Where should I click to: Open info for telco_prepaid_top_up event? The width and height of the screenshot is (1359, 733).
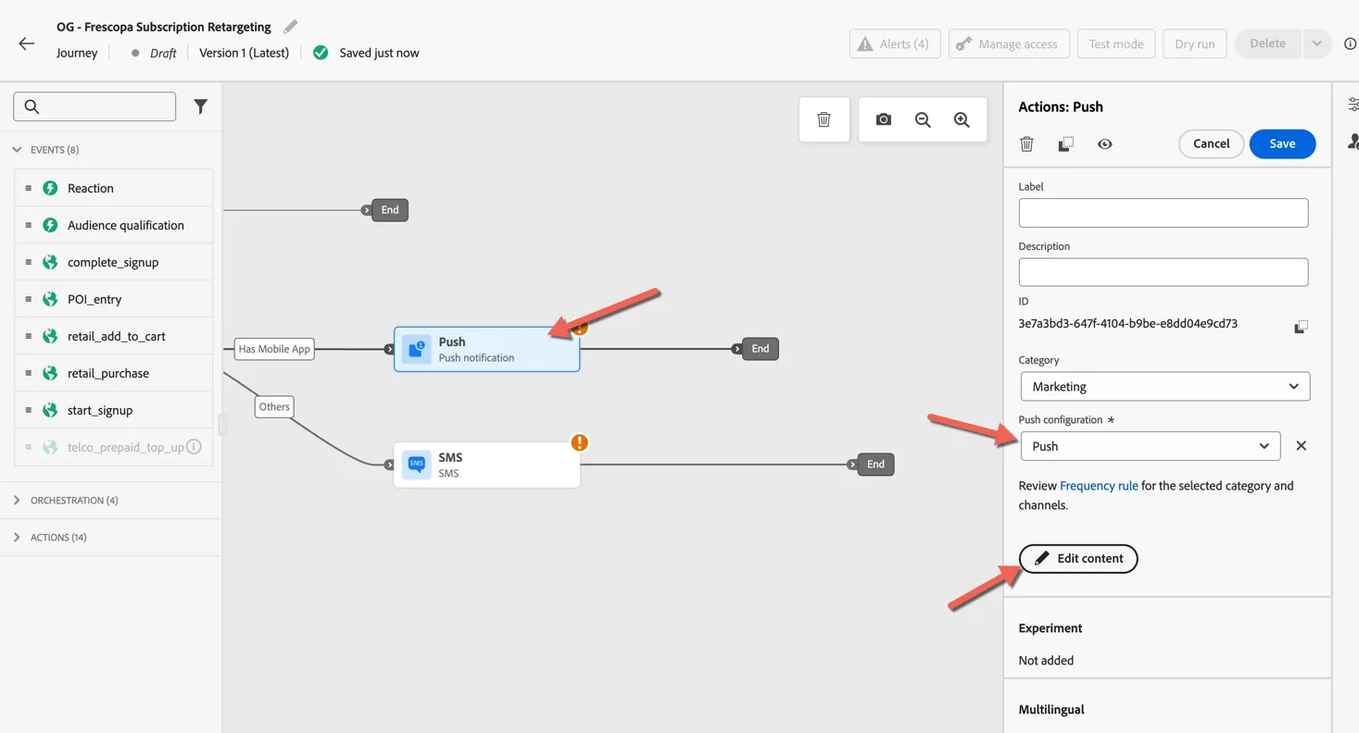tap(194, 447)
